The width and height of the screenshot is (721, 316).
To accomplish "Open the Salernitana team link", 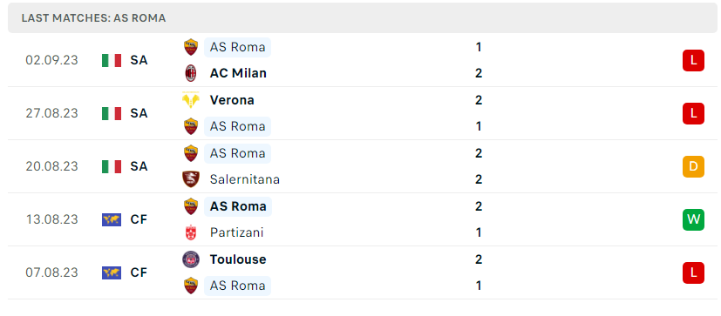I will point(245,179).
